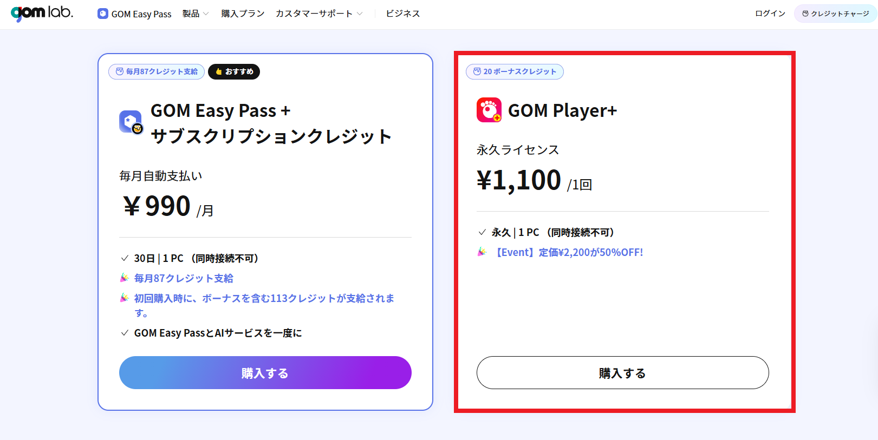
Task: Click the credit icon in クレジットチャージ button
Action: (x=805, y=14)
